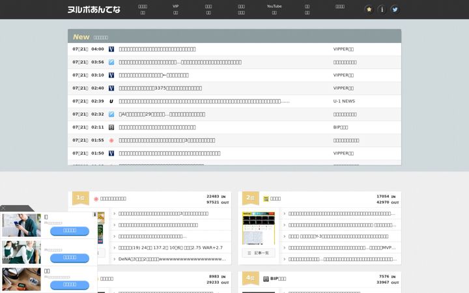Open the long headline posted at 02:39
The width and height of the screenshot is (469, 293).
tap(204, 101)
